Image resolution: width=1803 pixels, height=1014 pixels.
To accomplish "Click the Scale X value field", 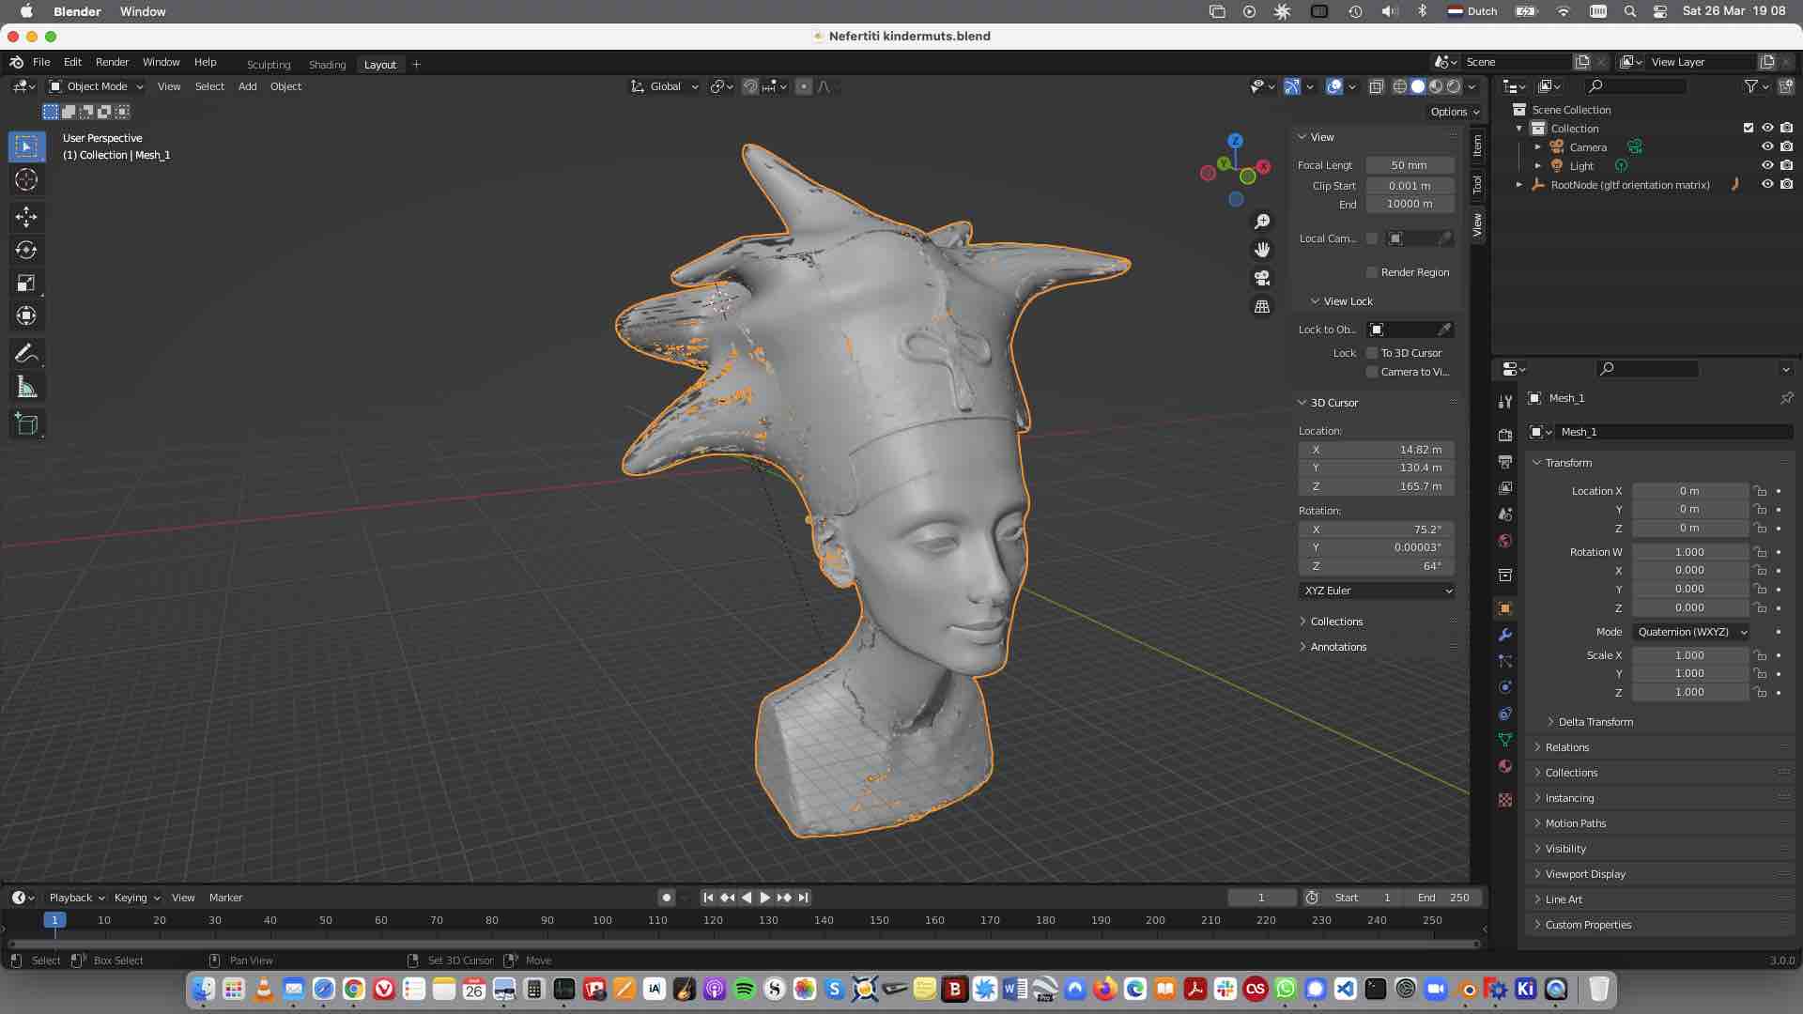I will tap(1689, 655).
